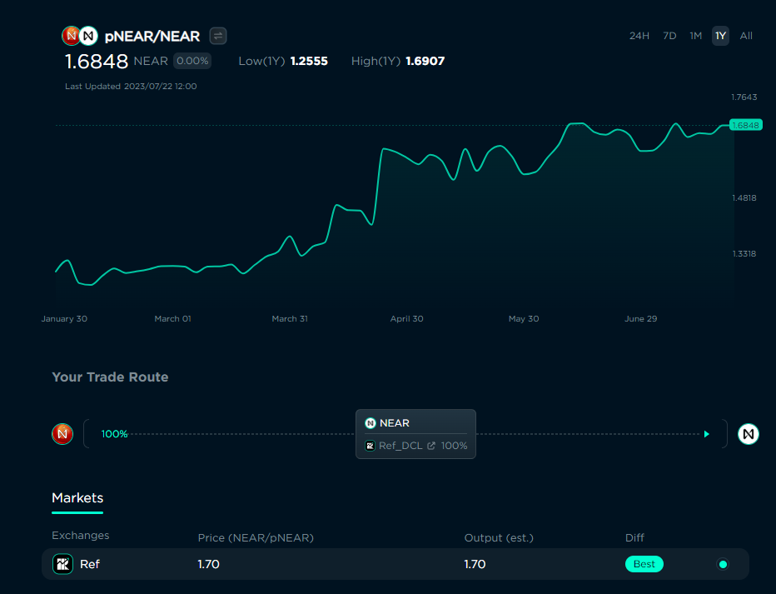The width and height of the screenshot is (776, 594).
Task: Switch chart to 7D timeframe
Action: pyautogui.click(x=669, y=36)
